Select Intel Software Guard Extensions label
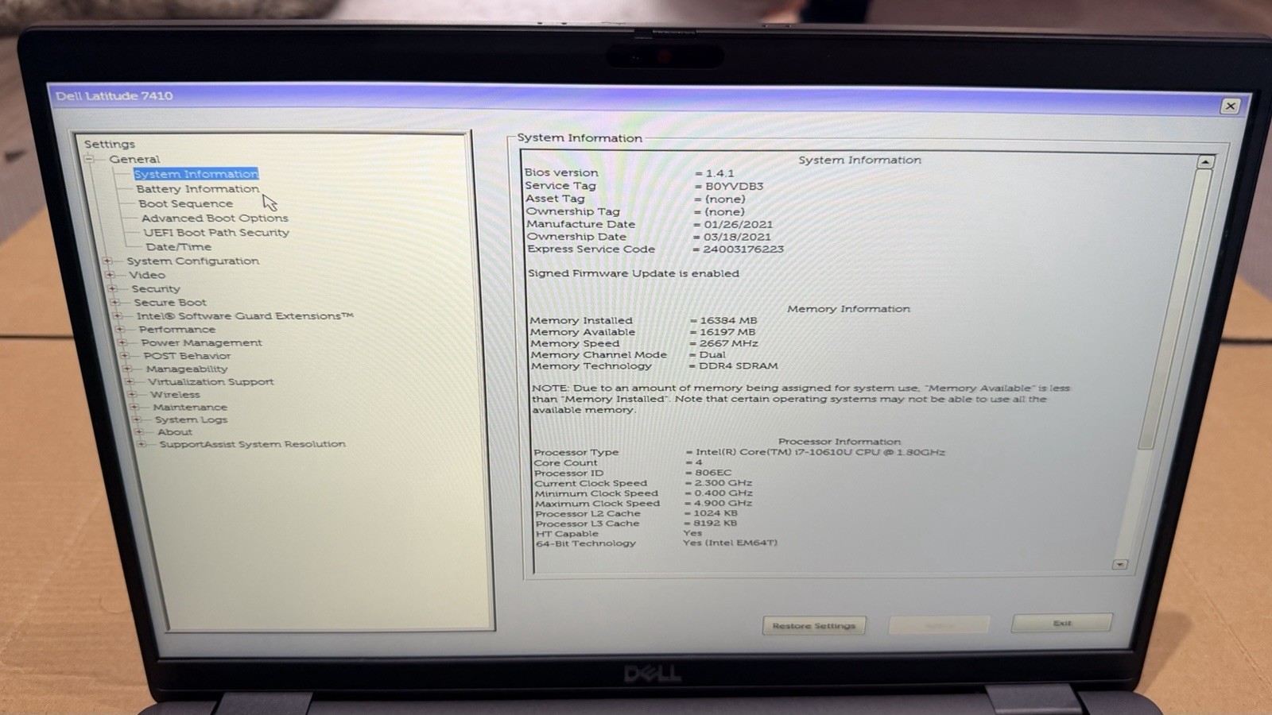This screenshot has width=1272, height=715. point(245,315)
